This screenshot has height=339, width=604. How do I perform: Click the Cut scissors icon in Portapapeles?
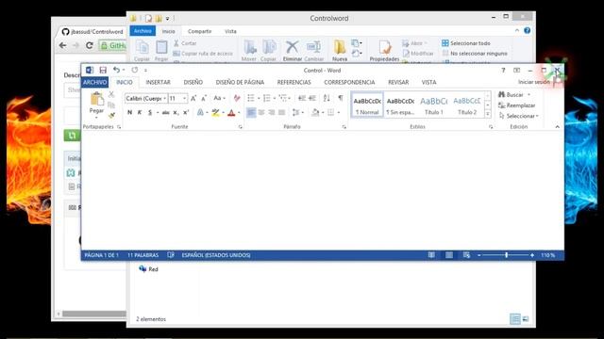(x=111, y=94)
